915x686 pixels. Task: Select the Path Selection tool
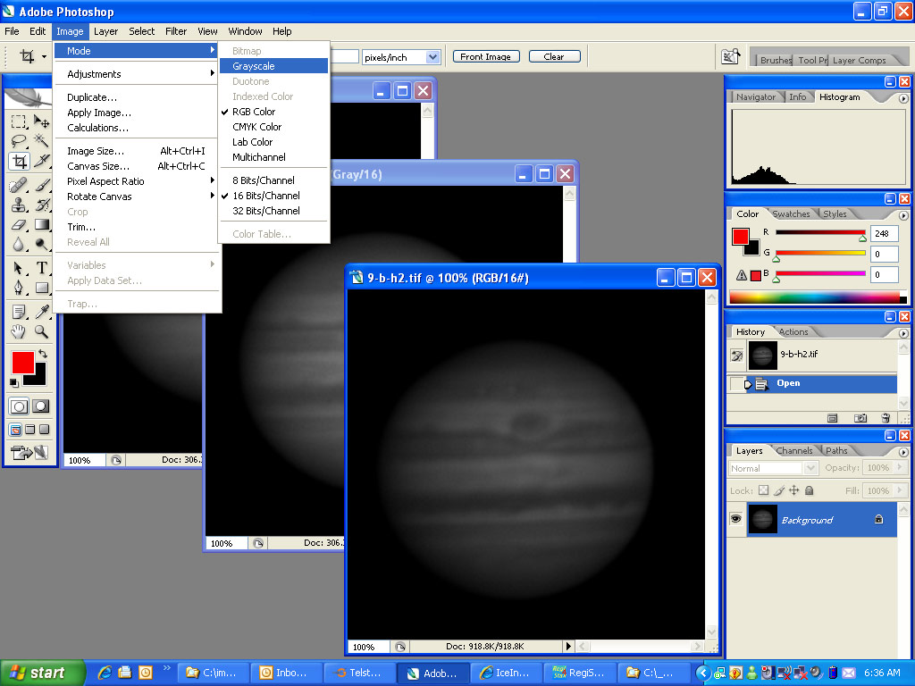19,268
